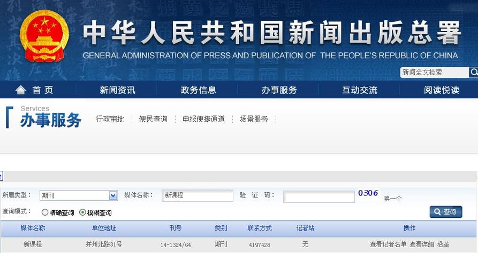The width and height of the screenshot is (478, 253).
Task: Open the 首页 navigation item
Action: (x=43, y=90)
